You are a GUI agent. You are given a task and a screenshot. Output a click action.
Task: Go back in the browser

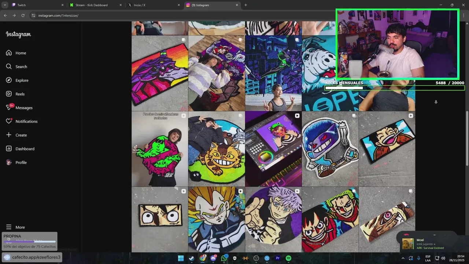point(5,15)
